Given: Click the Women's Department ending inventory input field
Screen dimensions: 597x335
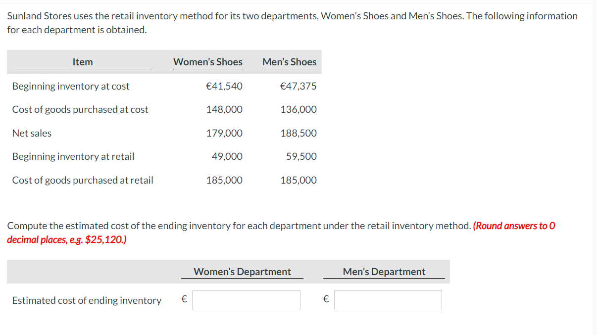Looking at the screenshot, I should click(246, 300).
